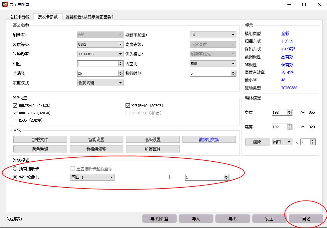Open 高级设置 advanced settings
The image size is (327, 228).
[153, 139]
